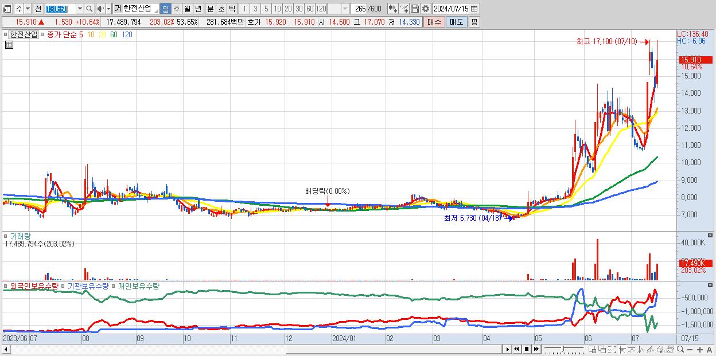The image size is (716, 356).
Task: Open the panel layout icon at top-left
Action: tap(7, 9)
